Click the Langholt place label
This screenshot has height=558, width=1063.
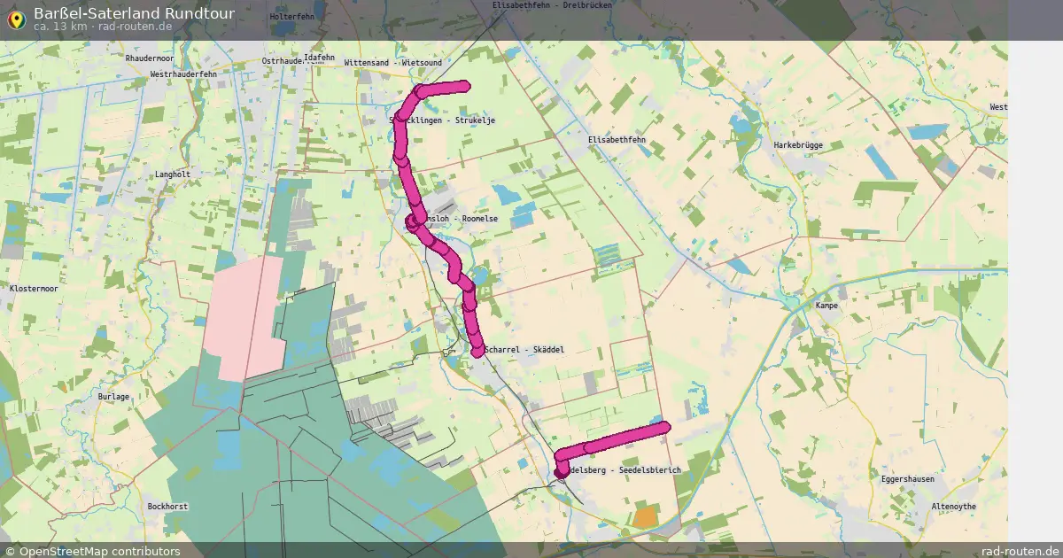(x=173, y=174)
